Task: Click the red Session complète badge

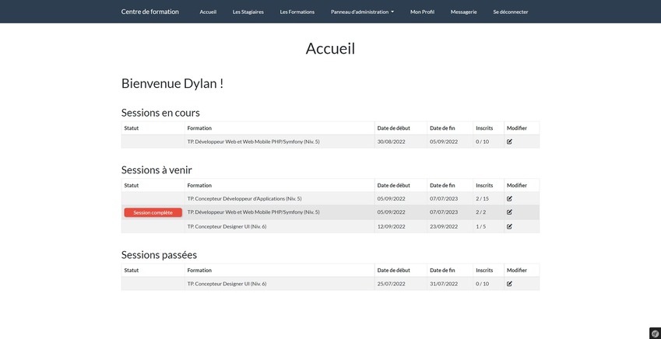Action: [153, 212]
